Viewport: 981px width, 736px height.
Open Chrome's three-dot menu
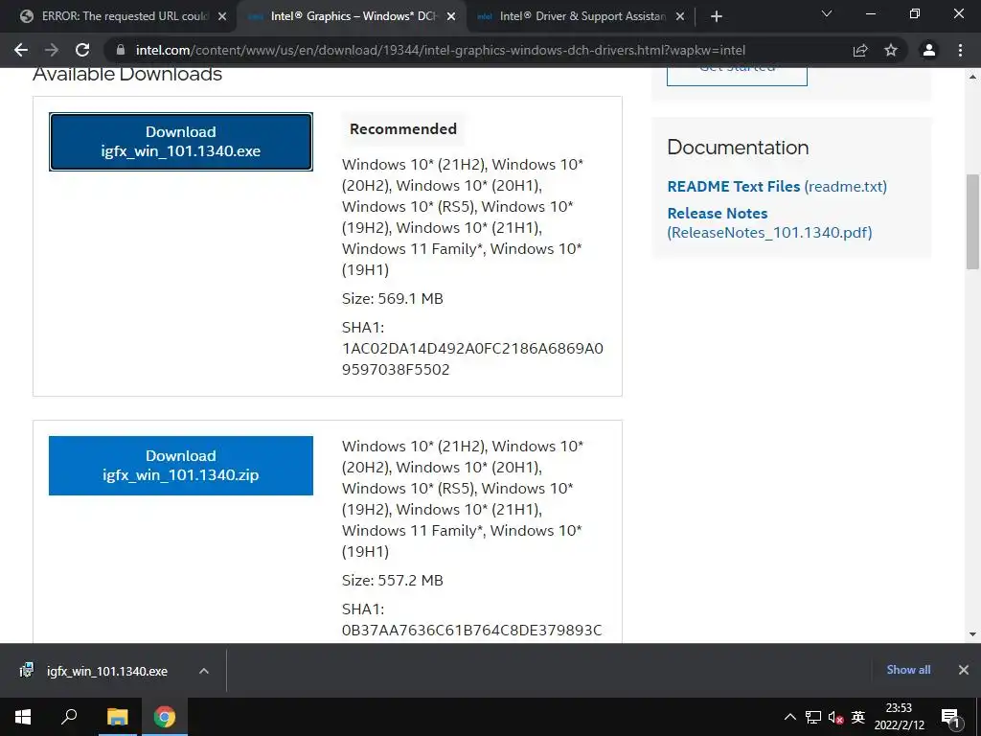[x=960, y=50]
